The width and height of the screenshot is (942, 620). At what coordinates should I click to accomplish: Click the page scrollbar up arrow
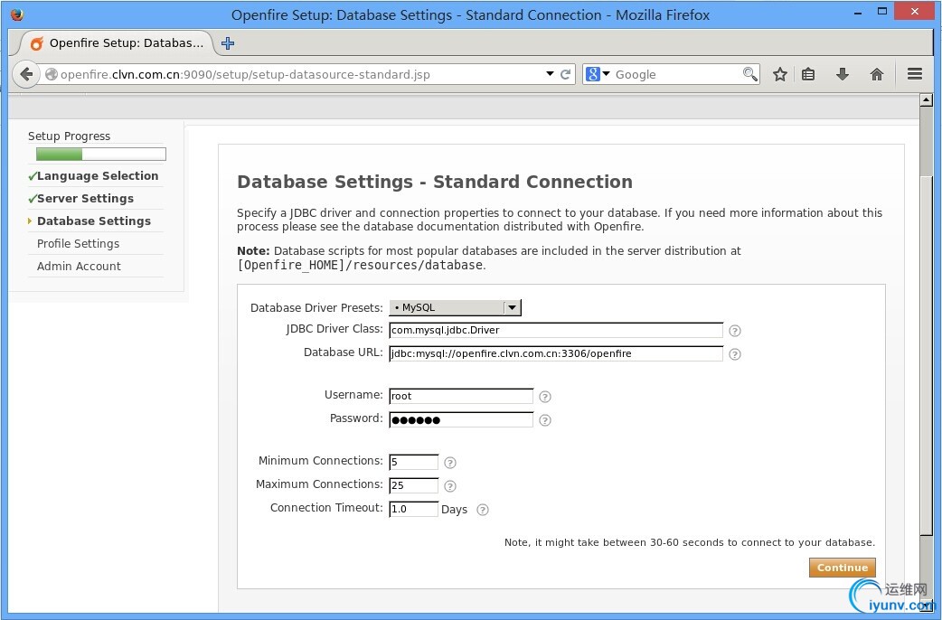927,100
